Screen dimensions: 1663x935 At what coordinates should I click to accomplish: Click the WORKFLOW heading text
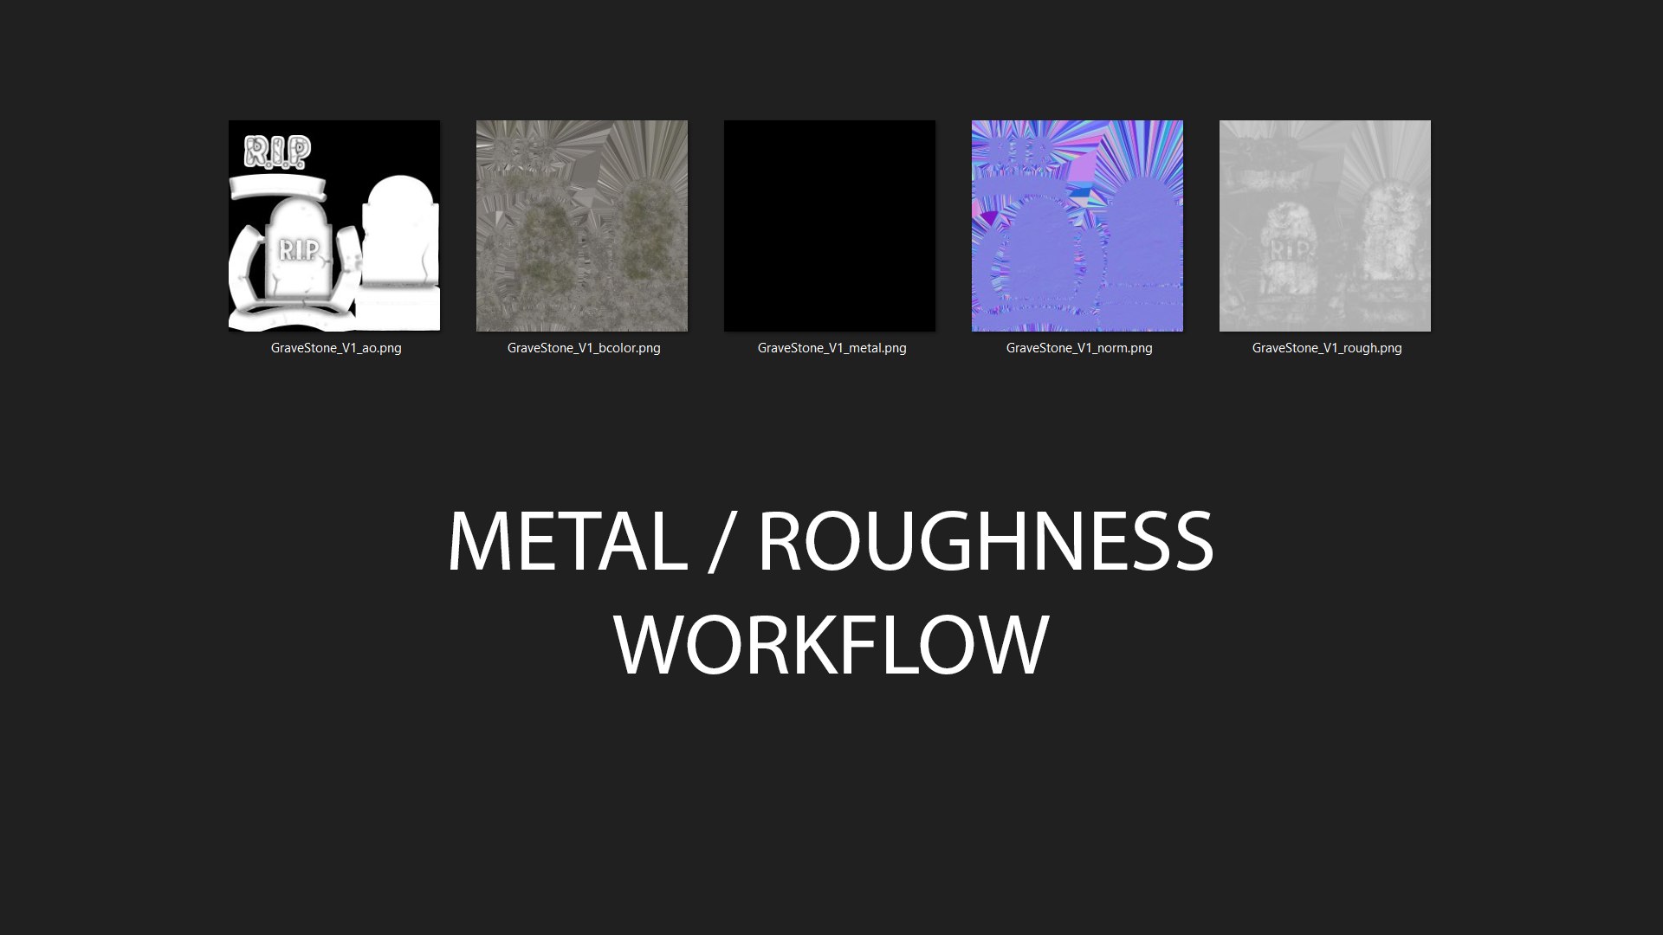(831, 645)
